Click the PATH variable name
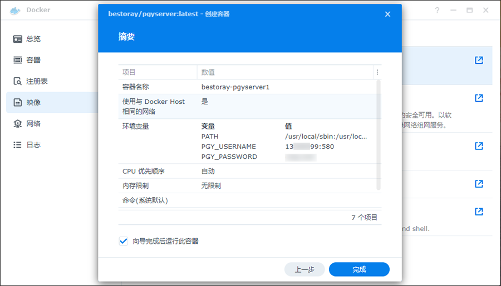This screenshot has width=501, height=286. [210, 137]
